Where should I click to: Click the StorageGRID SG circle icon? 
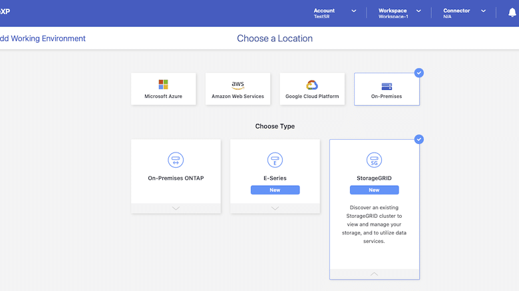tap(374, 160)
